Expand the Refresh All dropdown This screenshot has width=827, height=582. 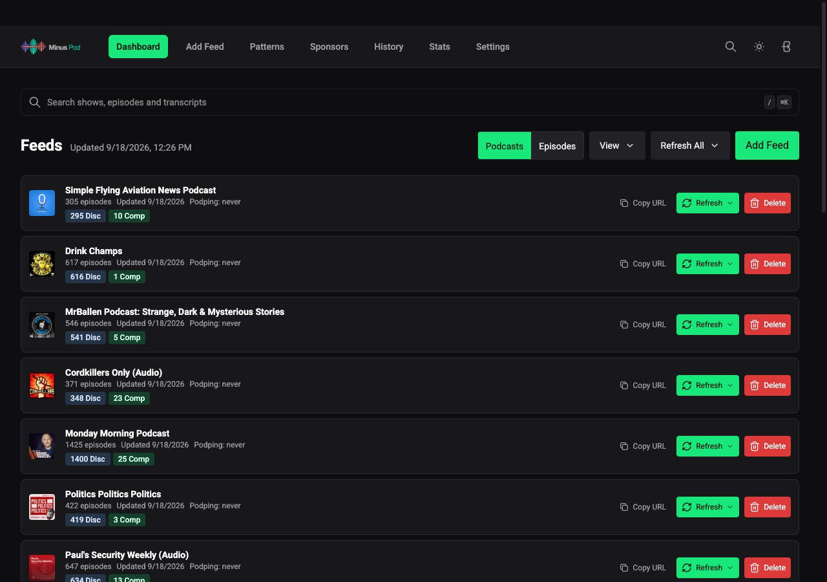coord(690,145)
